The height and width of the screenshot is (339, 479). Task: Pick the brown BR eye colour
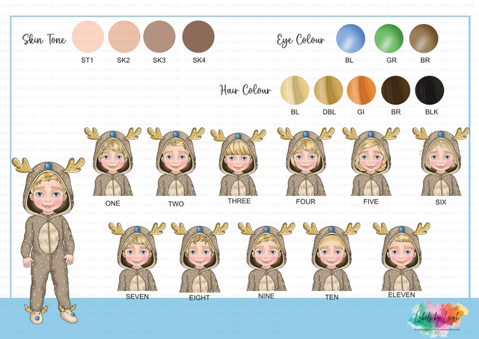424,38
